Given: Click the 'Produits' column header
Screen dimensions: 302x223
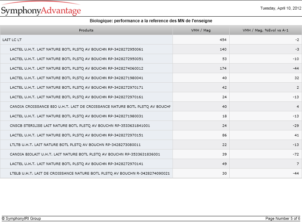Looking at the screenshot, I should [x=86, y=30].
